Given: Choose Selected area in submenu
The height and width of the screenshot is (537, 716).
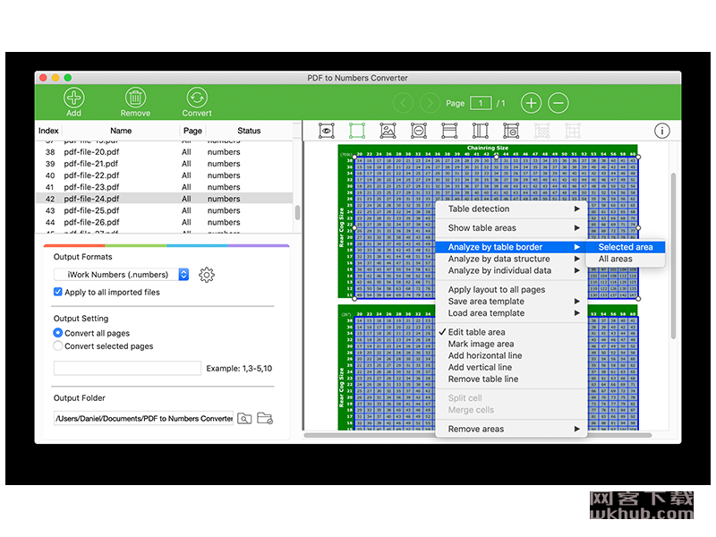Looking at the screenshot, I should point(626,247).
